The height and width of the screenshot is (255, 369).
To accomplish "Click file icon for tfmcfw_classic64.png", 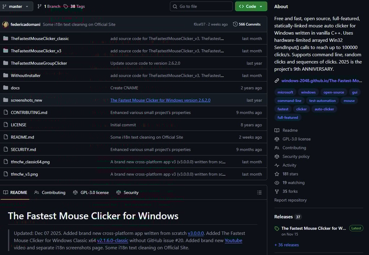I will click(6, 162).
